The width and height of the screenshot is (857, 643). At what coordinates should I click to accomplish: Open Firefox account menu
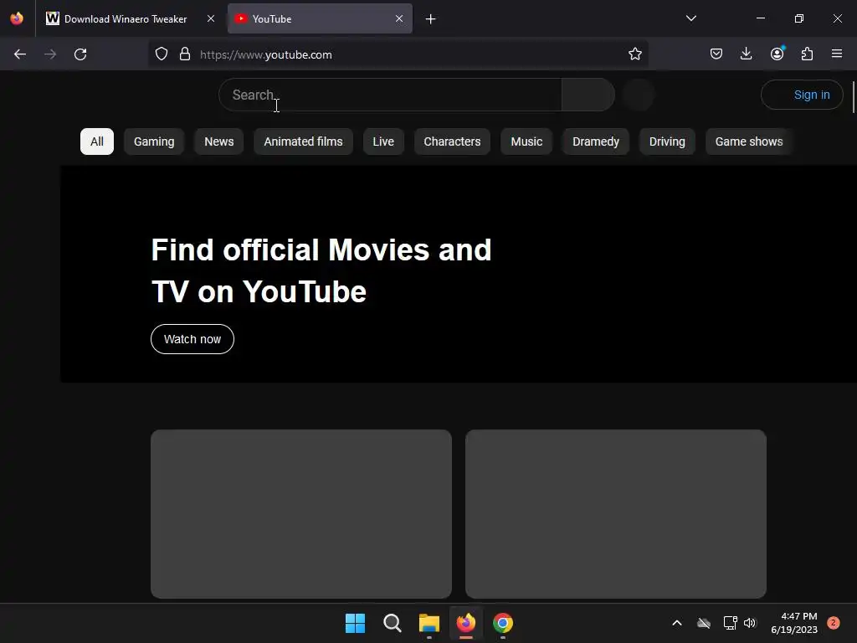(x=777, y=54)
